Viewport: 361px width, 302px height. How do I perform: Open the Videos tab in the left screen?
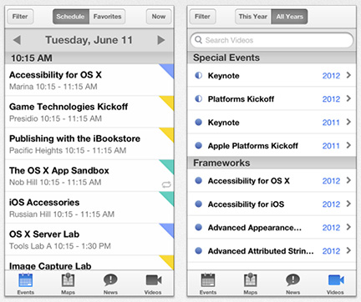click(153, 284)
